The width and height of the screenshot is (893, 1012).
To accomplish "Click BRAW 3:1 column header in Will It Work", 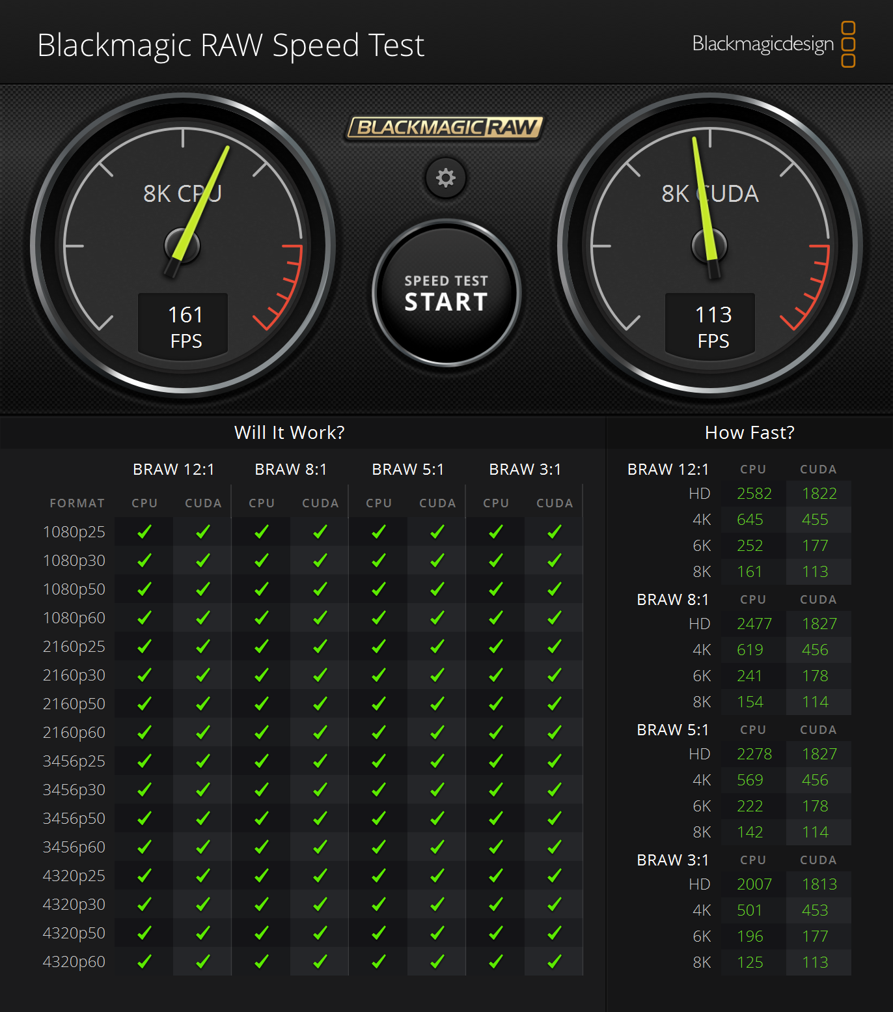I will point(525,470).
